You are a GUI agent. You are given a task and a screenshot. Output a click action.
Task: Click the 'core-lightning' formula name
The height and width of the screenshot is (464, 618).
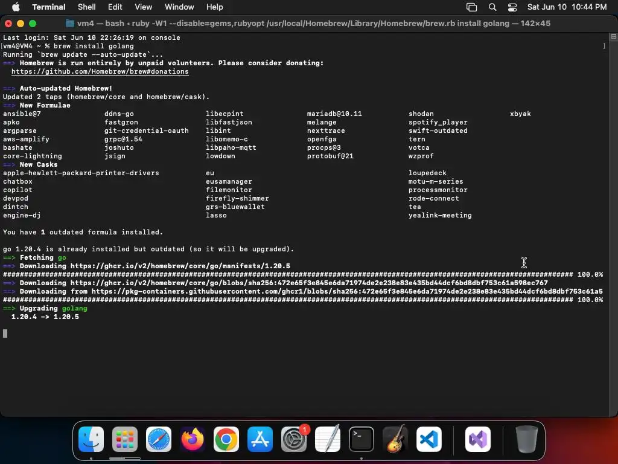[33, 156]
